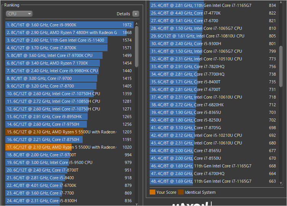The image size is (287, 206).
Task: Click the Details arrow button
Action: pos(136,14)
